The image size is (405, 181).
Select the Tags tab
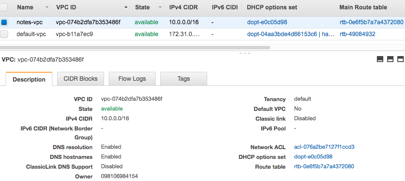pos(183,79)
